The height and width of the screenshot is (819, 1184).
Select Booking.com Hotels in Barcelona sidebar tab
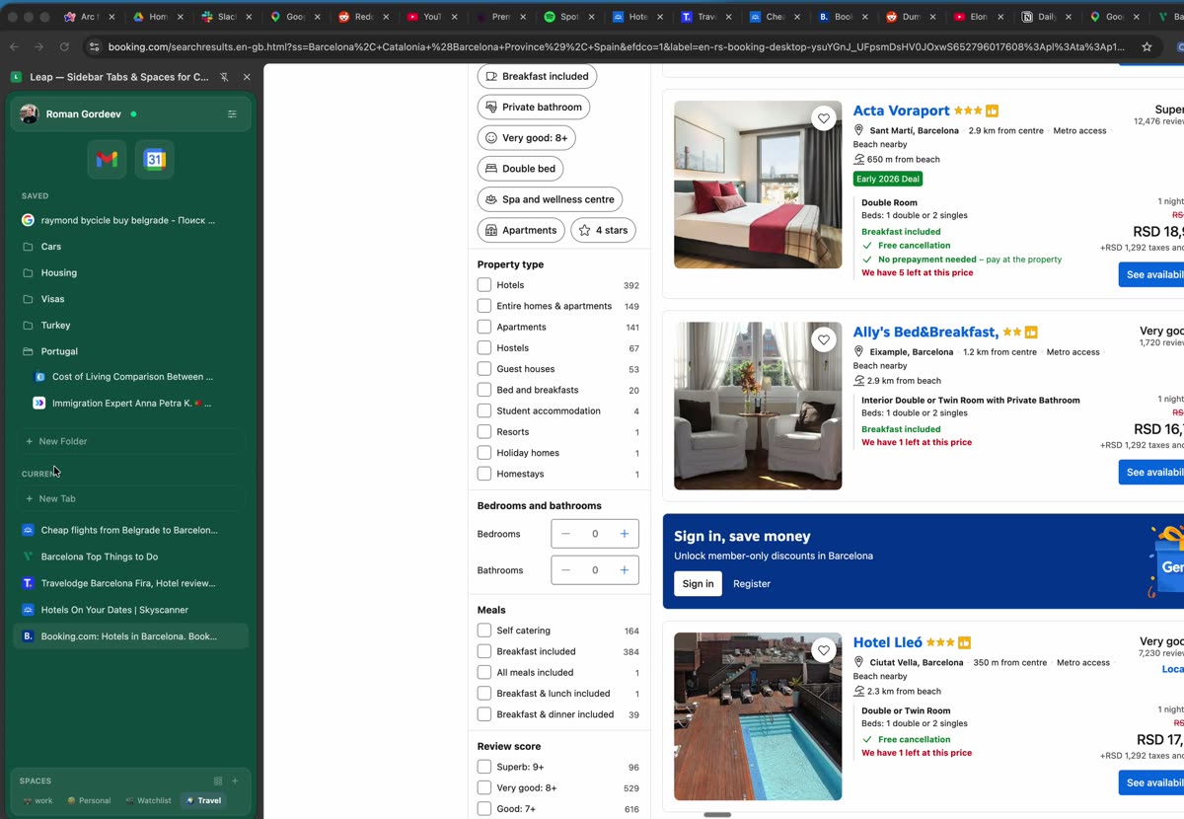[x=129, y=636]
